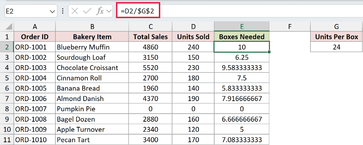The image size is (363, 145).
Task: Open the Insert Function fx button
Action: 100,11
